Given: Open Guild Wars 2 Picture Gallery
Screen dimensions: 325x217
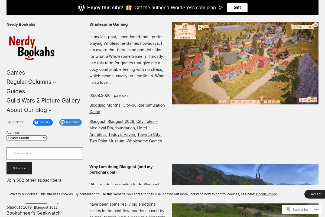Looking at the screenshot, I should [43, 100].
